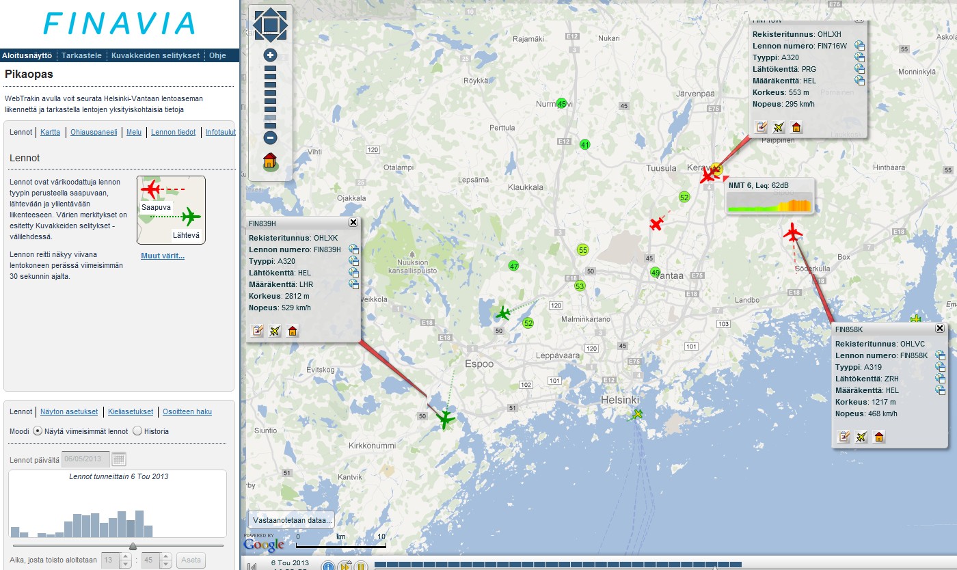
Task: Open the Kieliasetukset tab
Action: (x=131, y=411)
